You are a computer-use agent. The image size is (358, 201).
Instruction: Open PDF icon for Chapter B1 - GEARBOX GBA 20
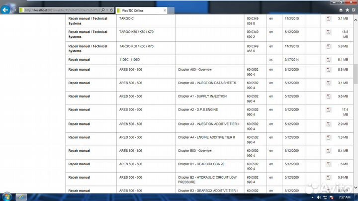328,164
